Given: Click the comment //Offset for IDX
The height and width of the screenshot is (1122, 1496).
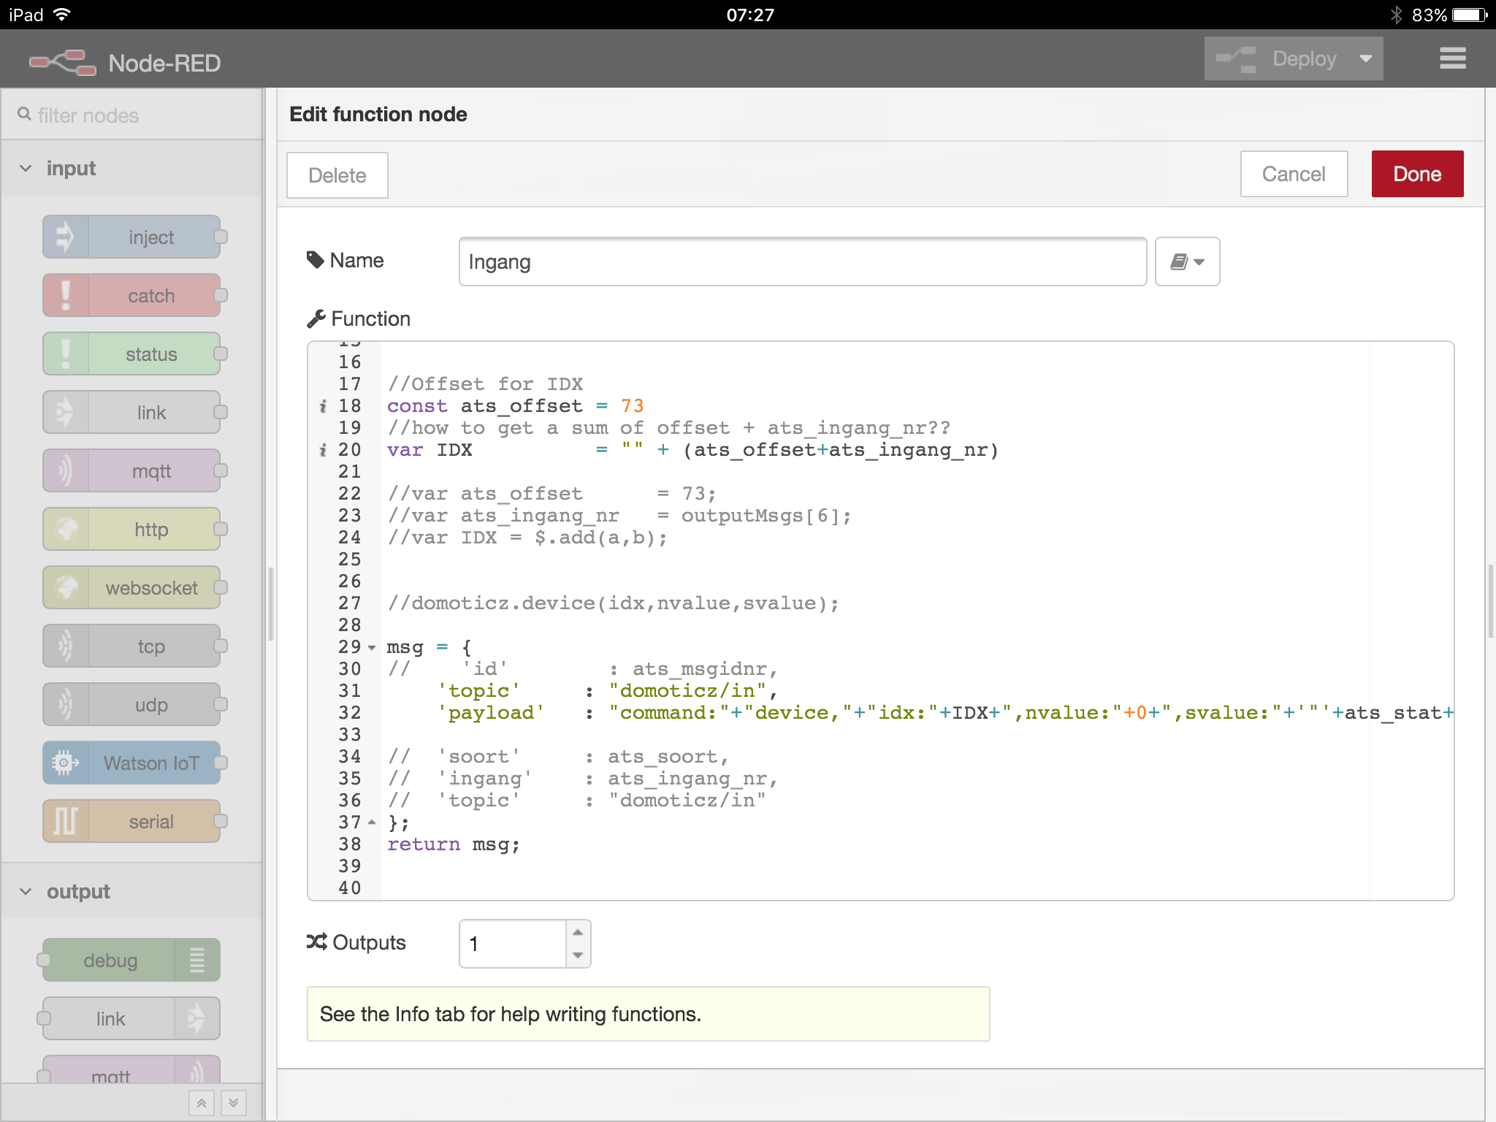Looking at the screenshot, I should [x=485, y=384].
